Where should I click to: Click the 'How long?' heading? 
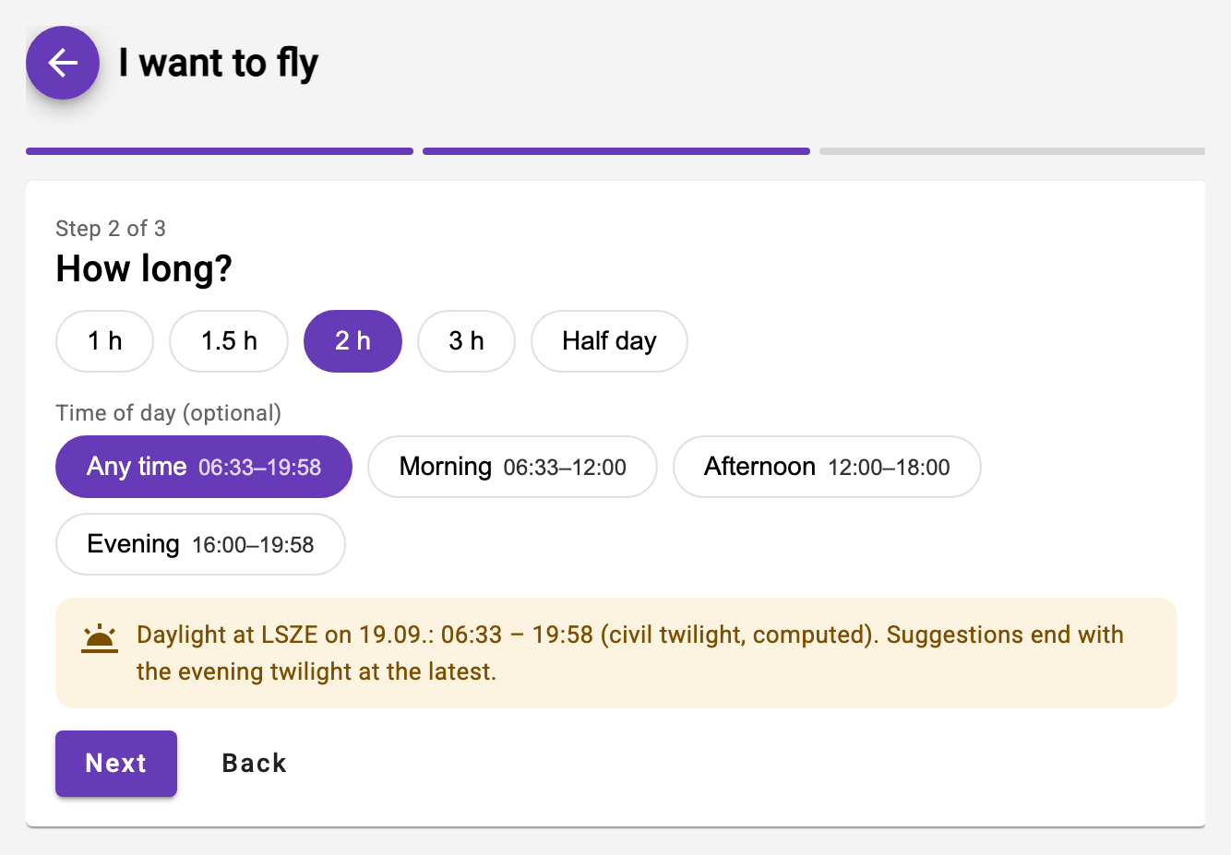point(144,269)
